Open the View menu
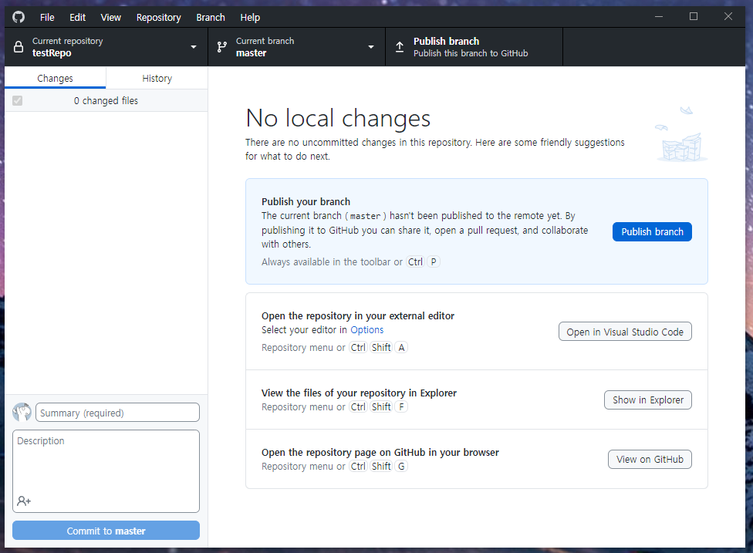 point(110,17)
